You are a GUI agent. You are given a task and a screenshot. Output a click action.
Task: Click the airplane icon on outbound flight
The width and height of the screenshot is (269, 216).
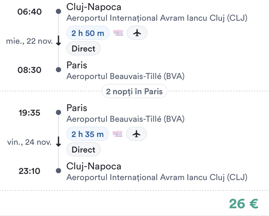point(137,33)
